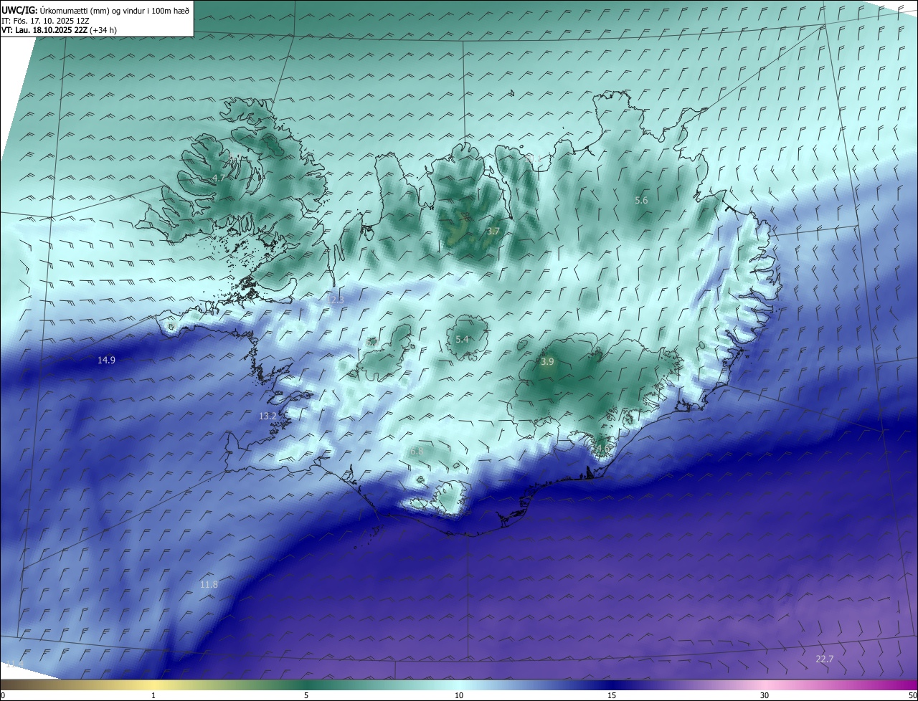Click the 4.7 value over the Westfjords
The height and width of the screenshot is (701, 918).
click(219, 178)
